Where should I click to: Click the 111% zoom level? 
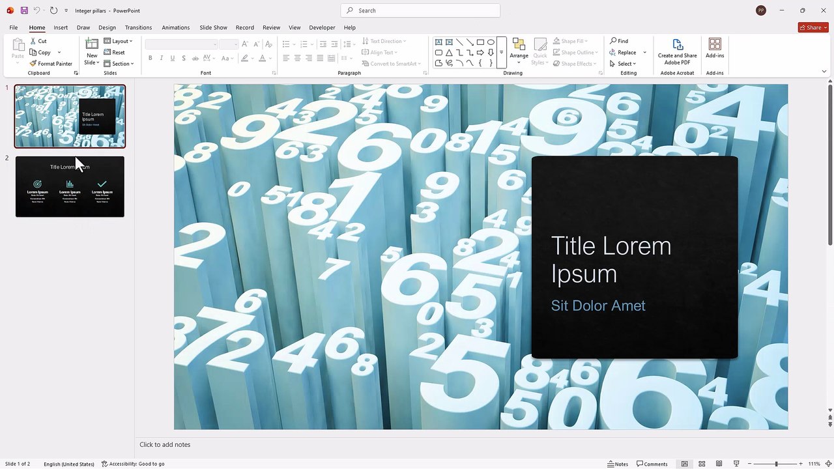814,464
